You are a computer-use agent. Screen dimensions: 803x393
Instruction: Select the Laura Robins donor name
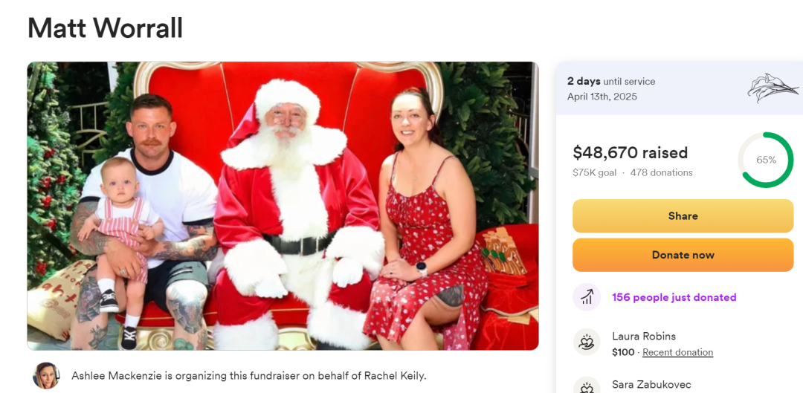[644, 337]
